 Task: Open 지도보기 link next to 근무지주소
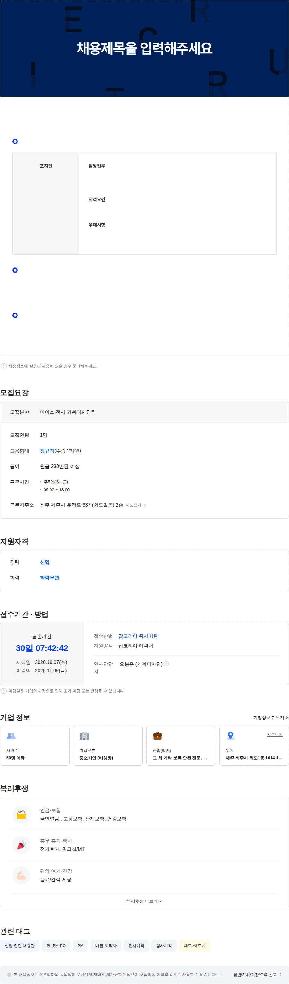(x=133, y=504)
